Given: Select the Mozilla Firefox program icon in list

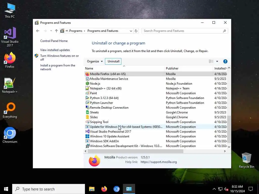Looking at the screenshot, I should pyautogui.click(x=87, y=74).
